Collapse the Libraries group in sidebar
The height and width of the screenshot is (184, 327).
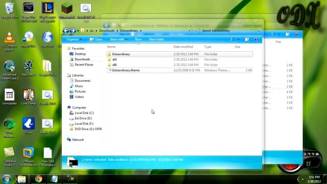point(75,75)
